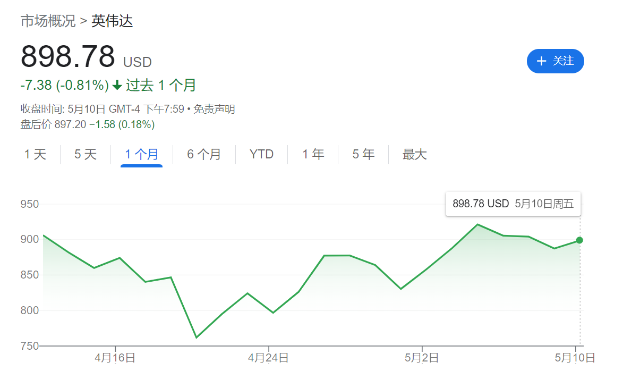The height and width of the screenshot is (379, 623).
Task: Click the 5月10日 axis label
Action: (x=575, y=358)
